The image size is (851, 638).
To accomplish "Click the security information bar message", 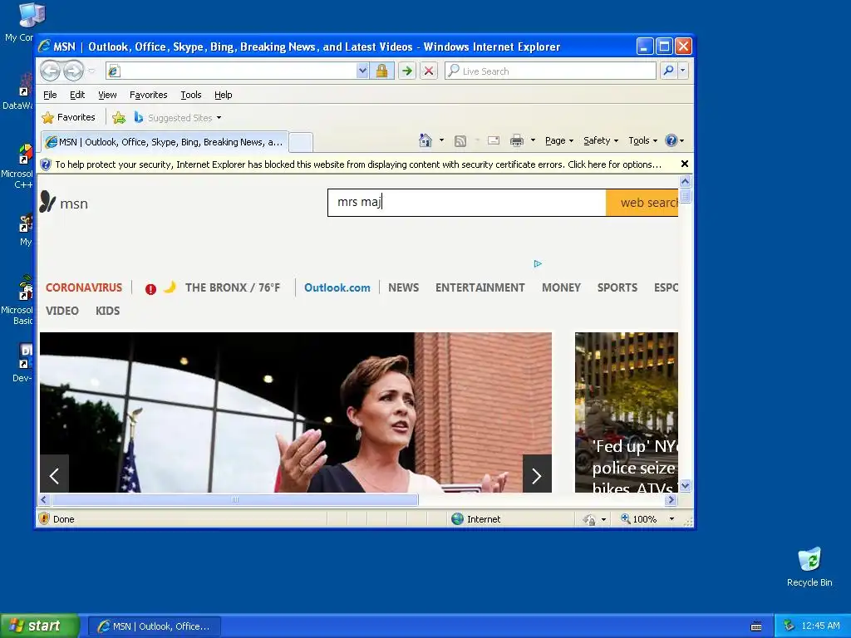I will click(x=358, y=164).
